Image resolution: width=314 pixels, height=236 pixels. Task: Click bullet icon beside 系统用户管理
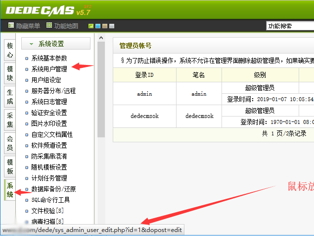(27, 69)
